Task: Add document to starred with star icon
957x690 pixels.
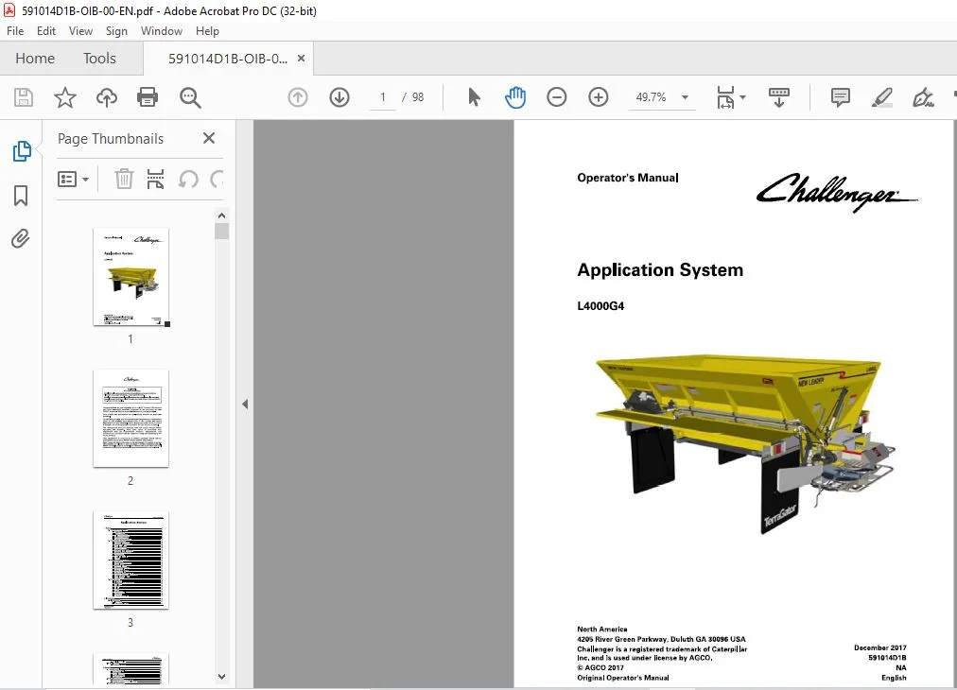Action: pyautogui.click(x=64, y=97)
